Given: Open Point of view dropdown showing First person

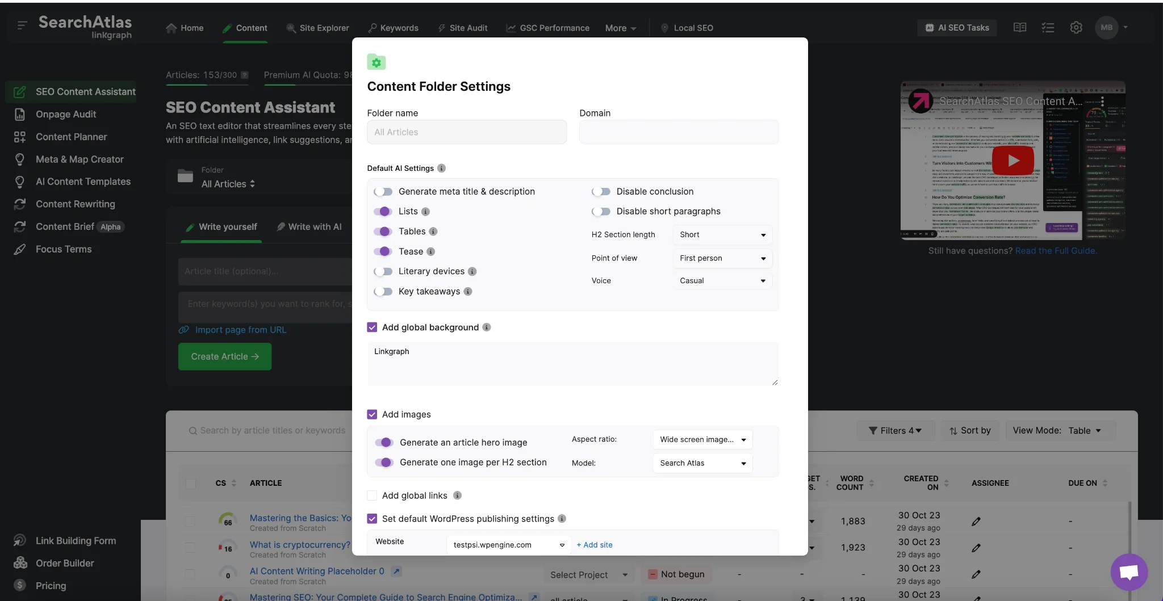Looking at the screenshot, I should tap(722, 258).
